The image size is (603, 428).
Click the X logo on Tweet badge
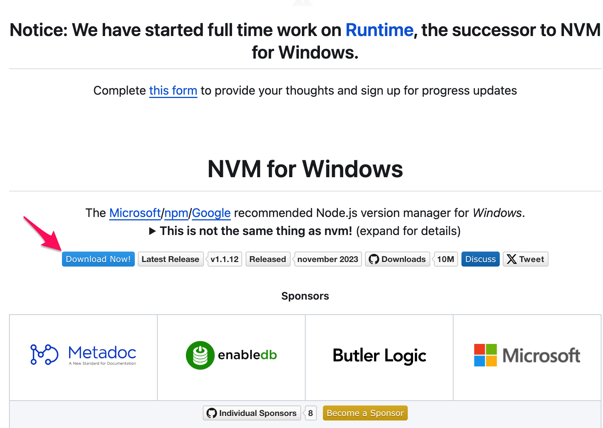tap(511, 259)
